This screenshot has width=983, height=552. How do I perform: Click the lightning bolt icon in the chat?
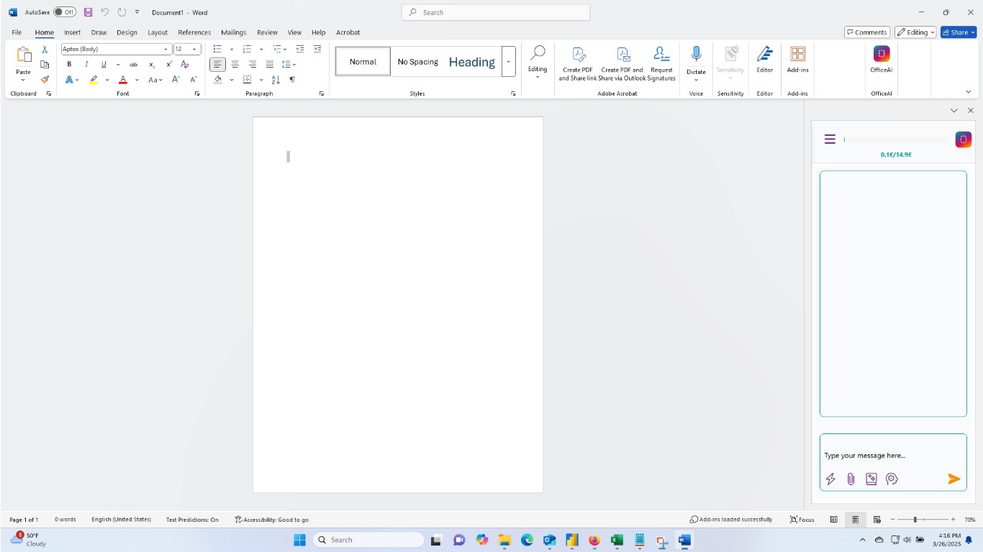[830, 479]
